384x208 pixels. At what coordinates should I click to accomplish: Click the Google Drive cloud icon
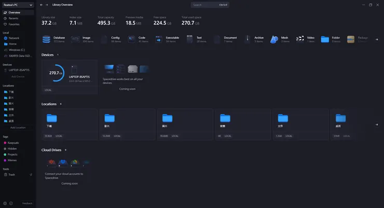point(75,162)
